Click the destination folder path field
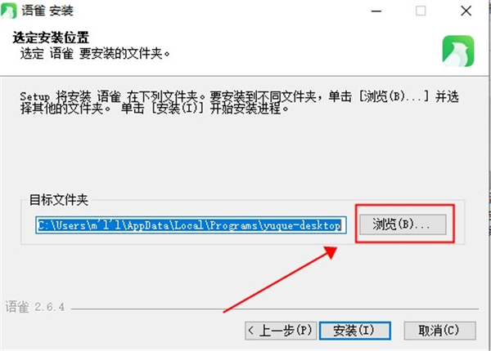The height and width of the screenshot is (351, 491). click(191, 224)
